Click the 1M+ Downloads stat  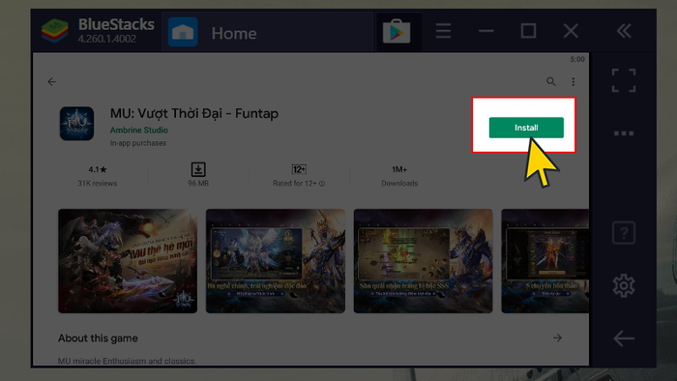[x=399, y=176]
